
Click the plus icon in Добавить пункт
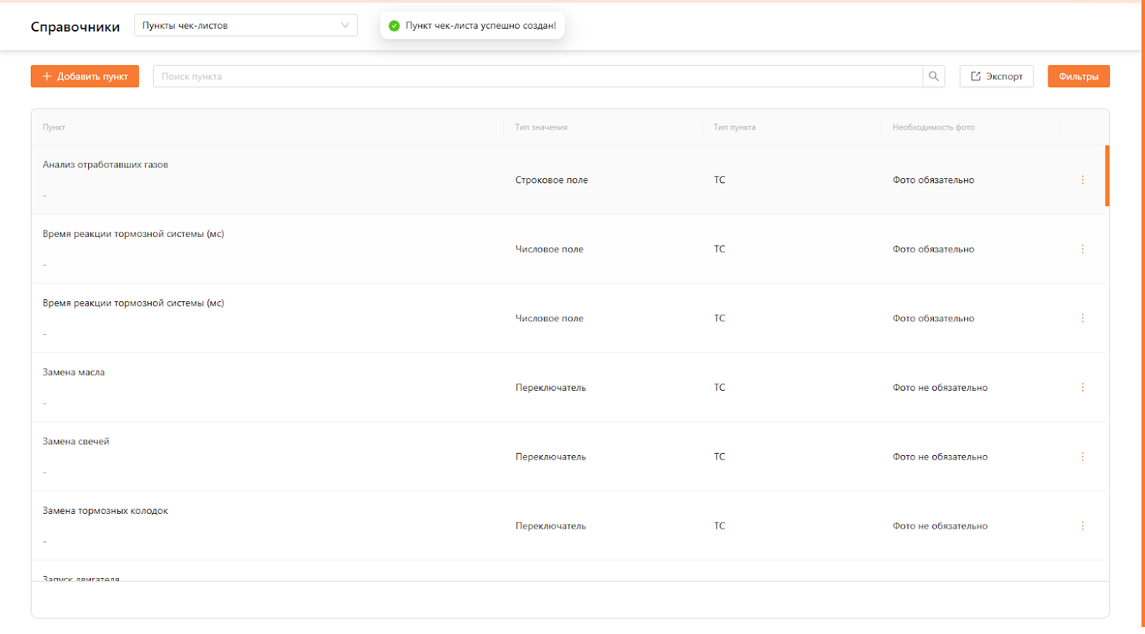pyautogui.click(x=47, y=77)
